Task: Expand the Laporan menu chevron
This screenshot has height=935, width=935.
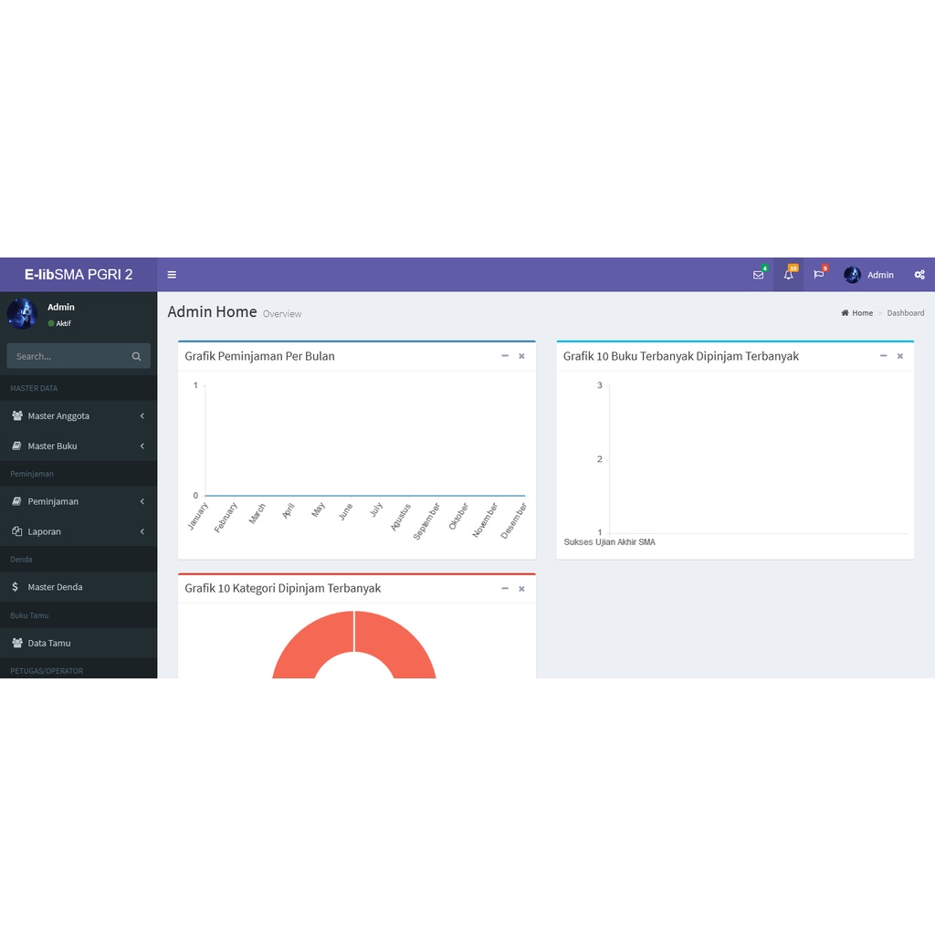Action: click(142, 532)
